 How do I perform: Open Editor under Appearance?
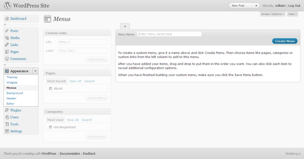click(11, 103)
